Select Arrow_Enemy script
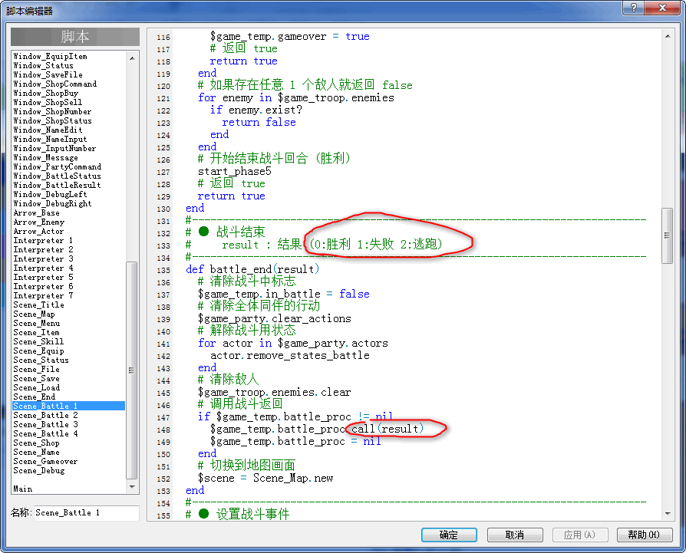 click(38, 222)
